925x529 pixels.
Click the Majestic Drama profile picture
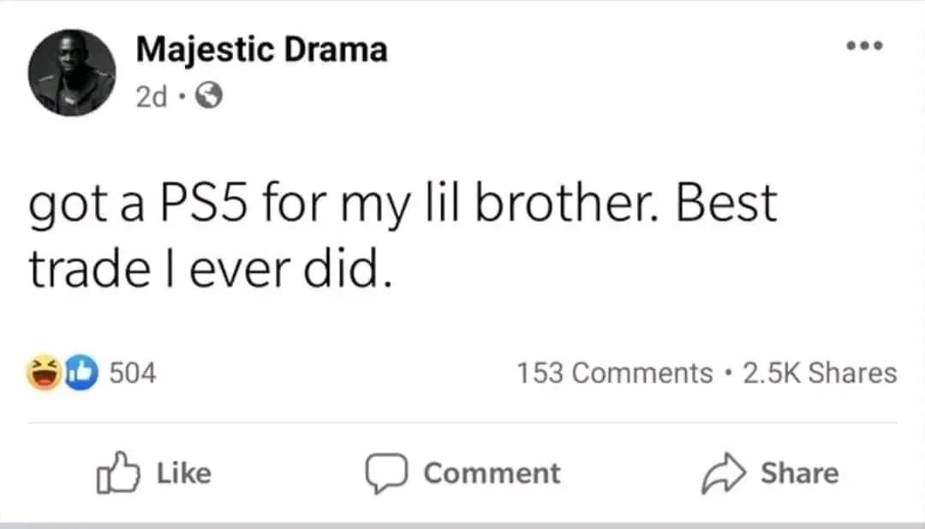[73, 73]
